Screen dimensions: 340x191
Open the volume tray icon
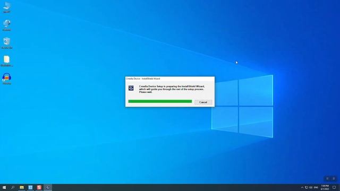311,187
